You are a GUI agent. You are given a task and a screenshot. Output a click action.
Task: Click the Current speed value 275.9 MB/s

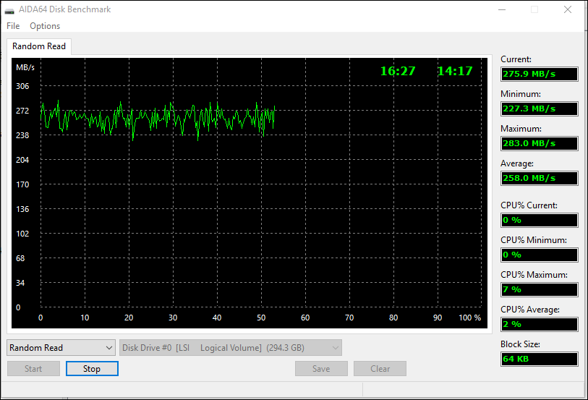[540, 74]
